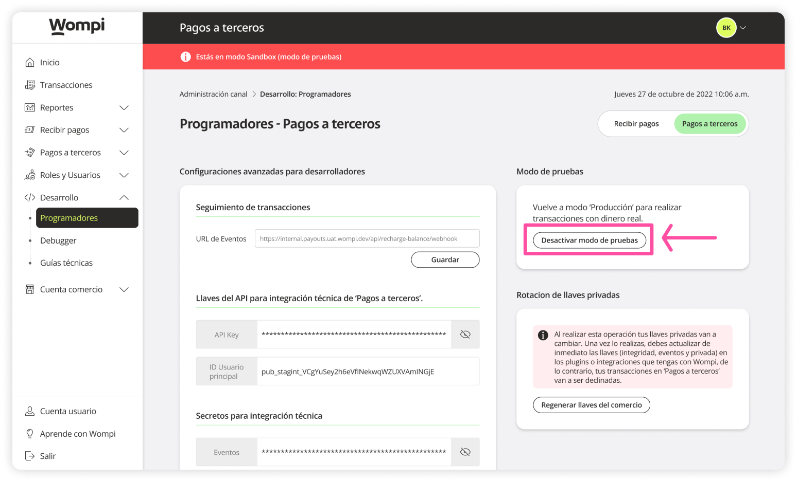Switch to Recibir pagos toggle option
The image size is (797, 482).
pyautogui.click(x=636, y=124)
